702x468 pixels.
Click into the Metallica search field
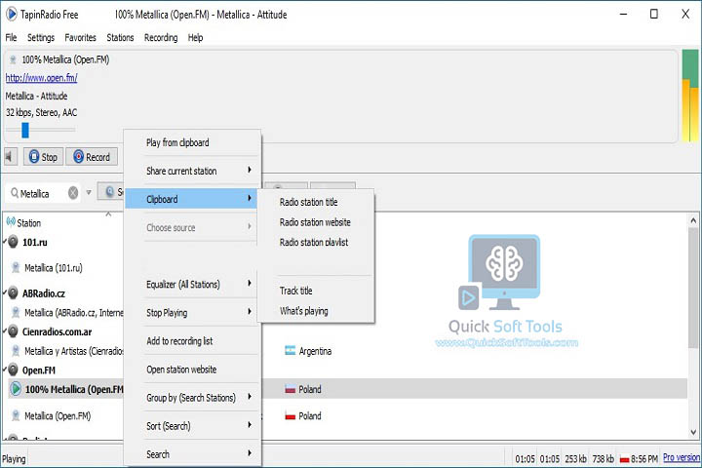[43, 193]
